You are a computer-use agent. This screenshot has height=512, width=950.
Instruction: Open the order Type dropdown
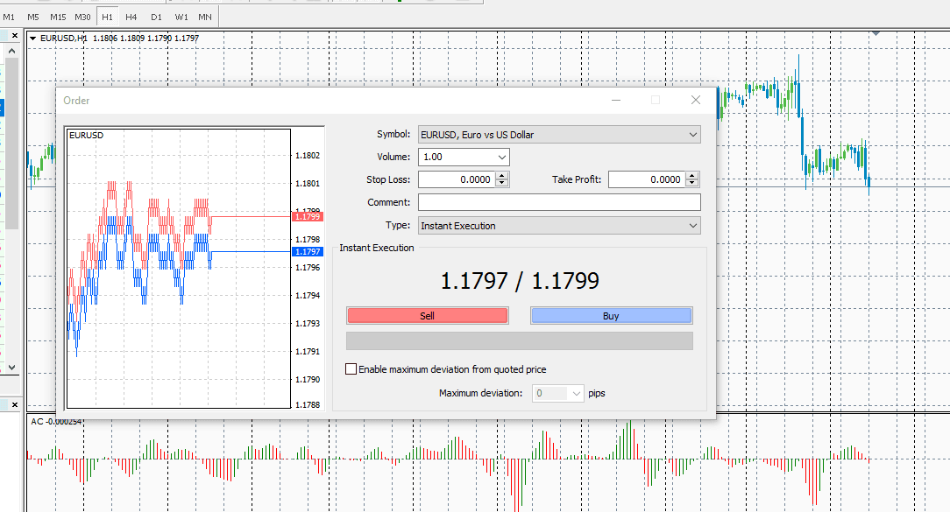(x=559, y=226)
